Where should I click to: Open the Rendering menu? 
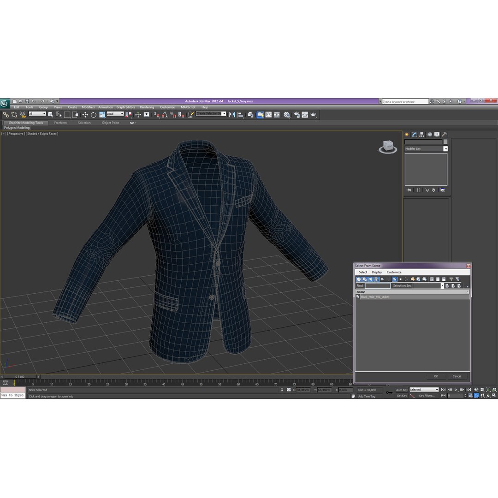click(147, 107)
